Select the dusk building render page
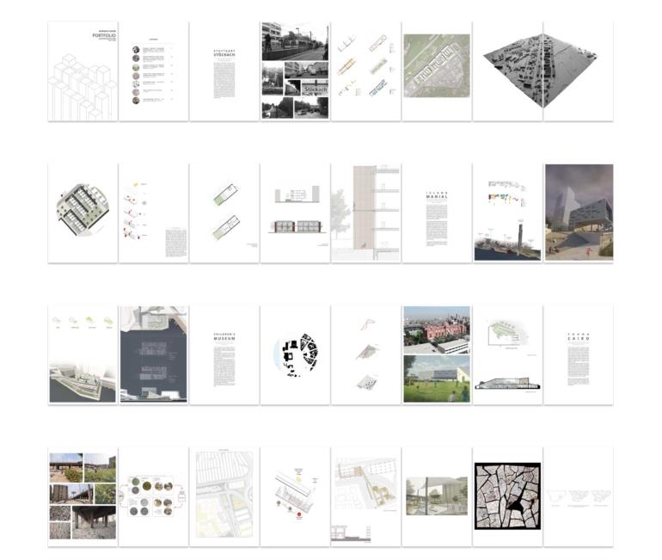662x560 pixels. click(579, 213)
